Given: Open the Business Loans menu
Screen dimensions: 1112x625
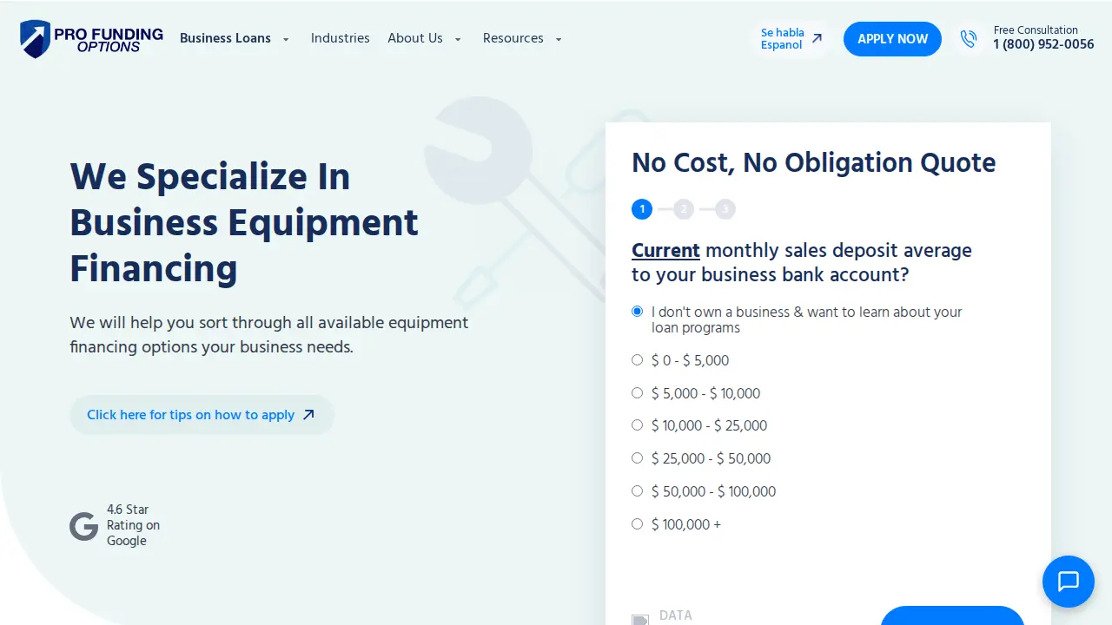Looking at the screenshot, I should coord(225,38).
